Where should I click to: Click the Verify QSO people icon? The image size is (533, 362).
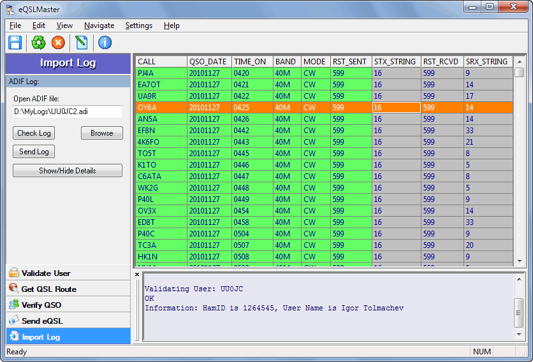pos(14,304)
